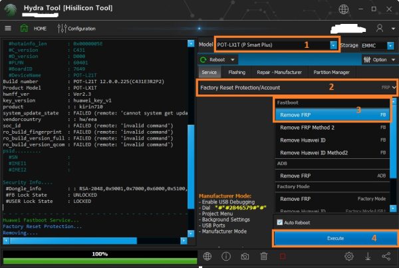Screen dimensions: 399x268
Task: Open the info icon in bottom toolbar
Action: click(226, 256)
